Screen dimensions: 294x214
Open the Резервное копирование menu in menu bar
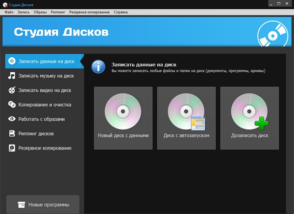pos(90,11)
